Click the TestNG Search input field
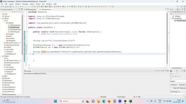The height and width of the screenshot is (104, 186). pyautogui.click(x=180, y=81)
